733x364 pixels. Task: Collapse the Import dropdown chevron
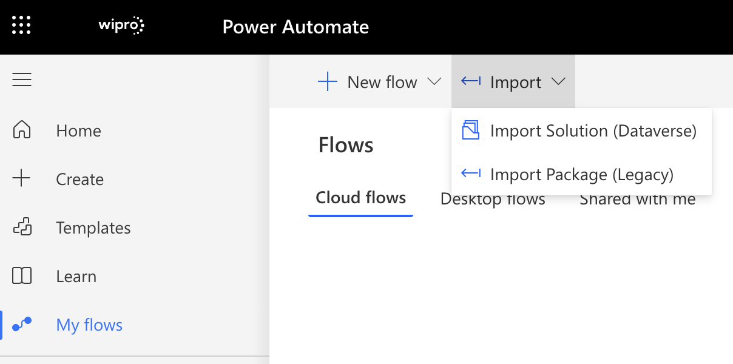pos(559,82)
